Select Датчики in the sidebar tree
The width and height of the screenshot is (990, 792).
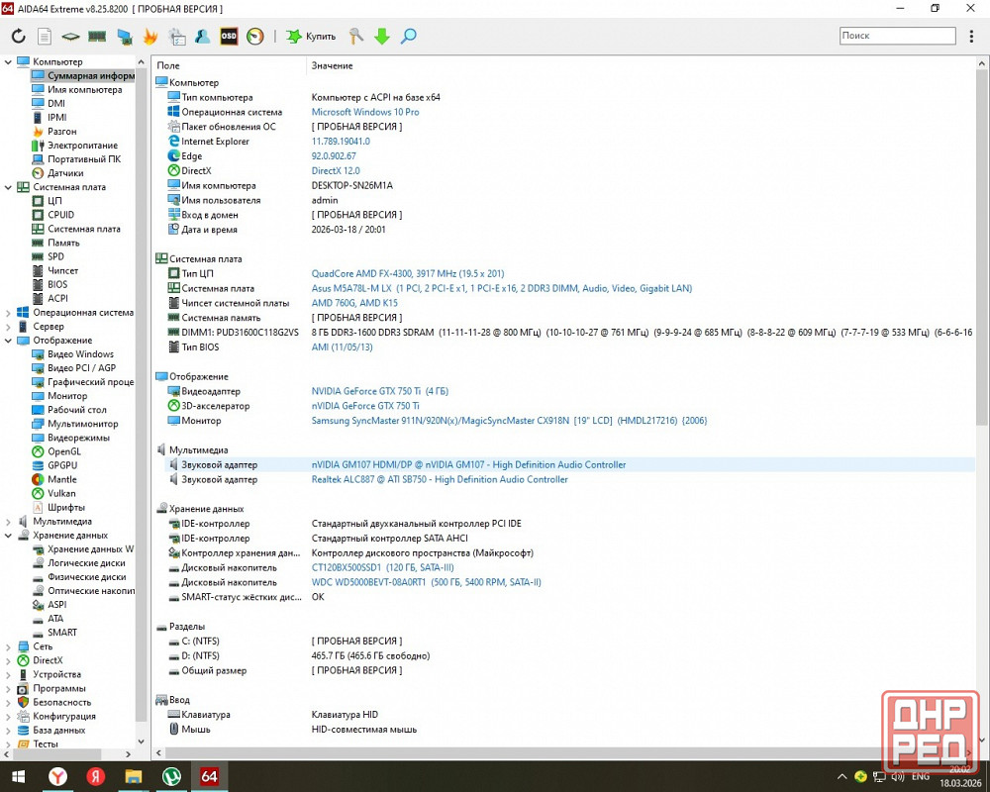(x=65, y=173)
